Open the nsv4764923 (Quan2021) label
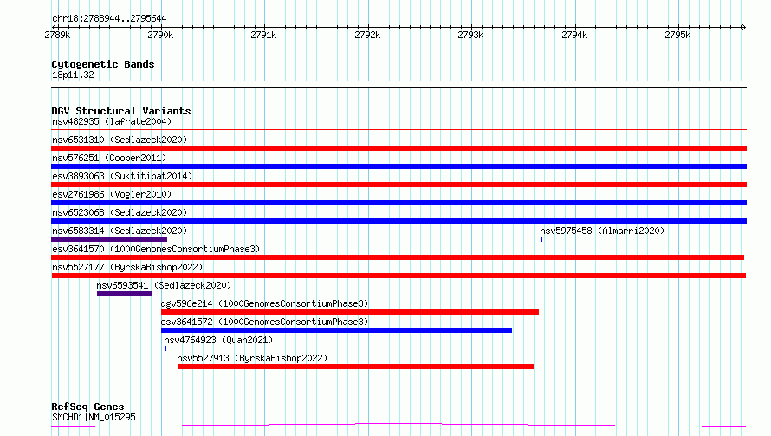 [x=218, y=340]
